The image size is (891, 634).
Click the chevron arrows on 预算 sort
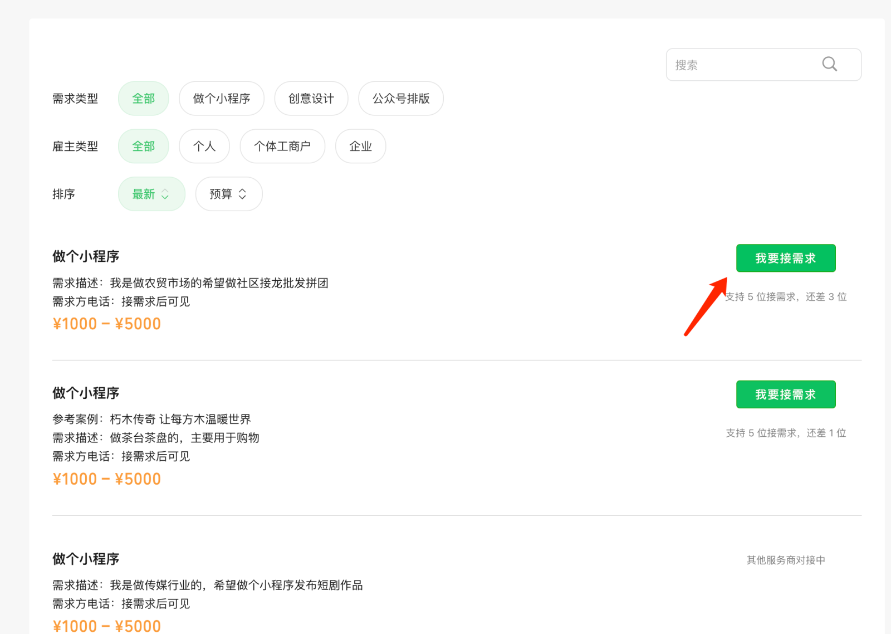point(242,194)
